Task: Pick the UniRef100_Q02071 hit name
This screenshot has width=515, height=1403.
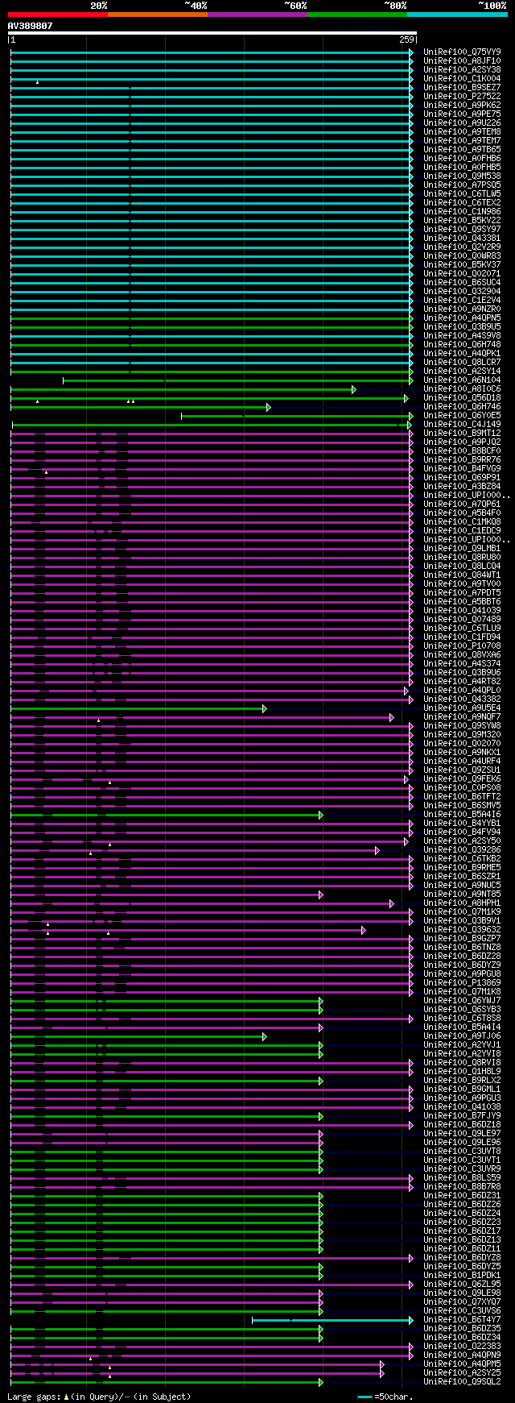Action: tap(462, 273)
